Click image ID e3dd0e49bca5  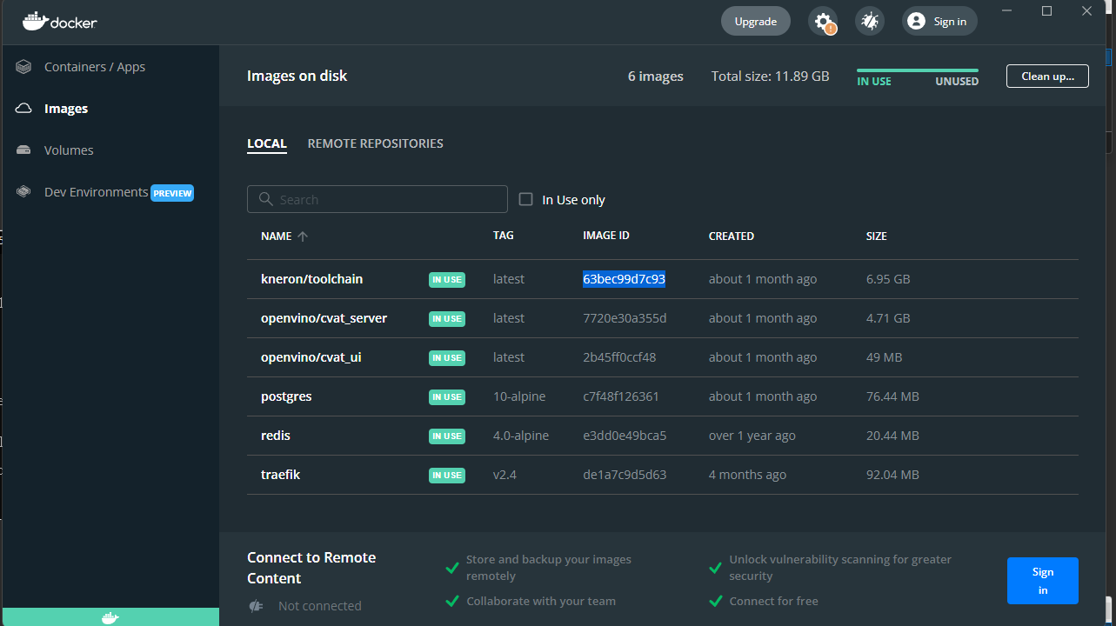pos(625,436)
